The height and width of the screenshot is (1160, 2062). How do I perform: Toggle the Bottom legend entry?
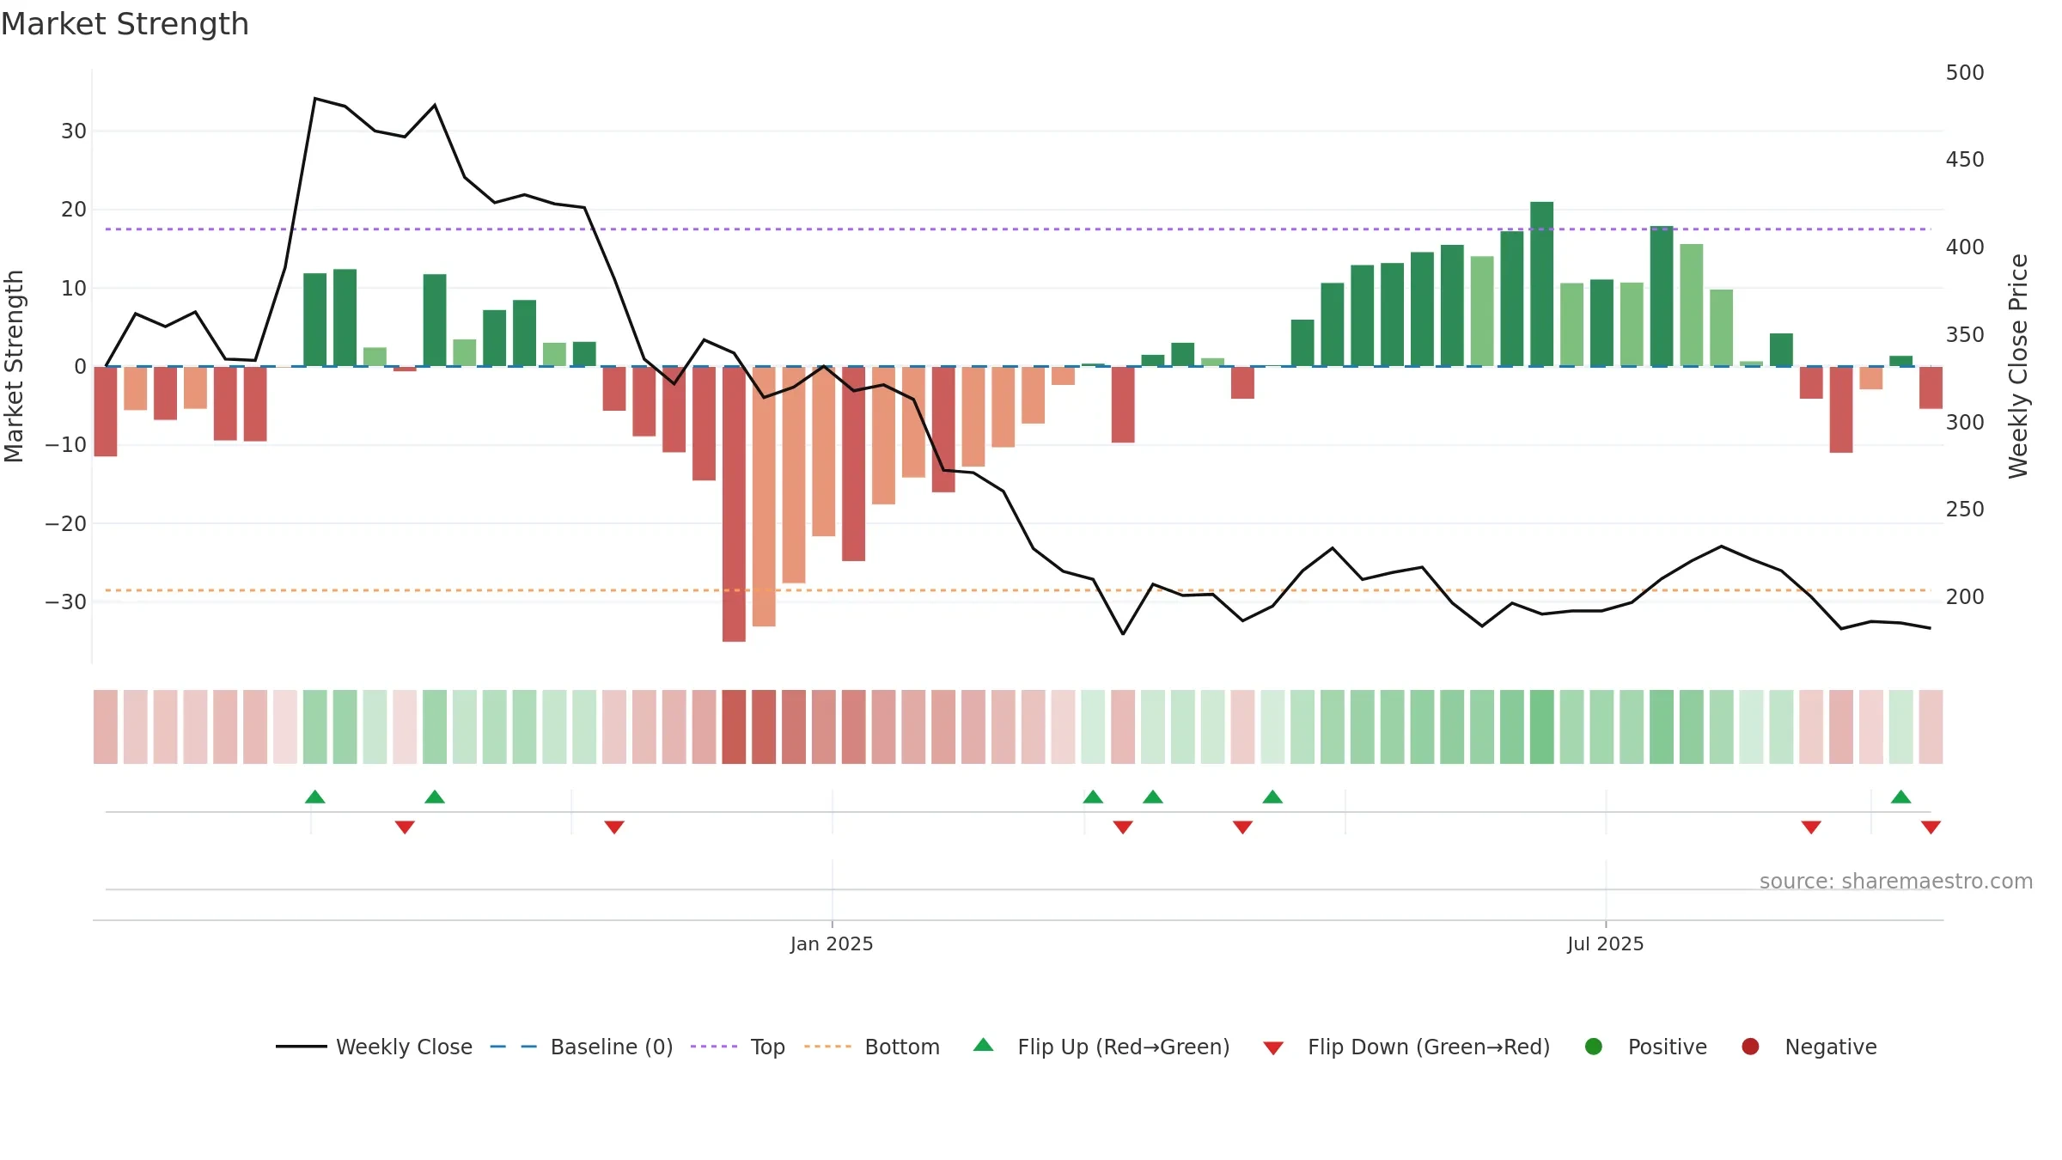(x=872, y=1047)
